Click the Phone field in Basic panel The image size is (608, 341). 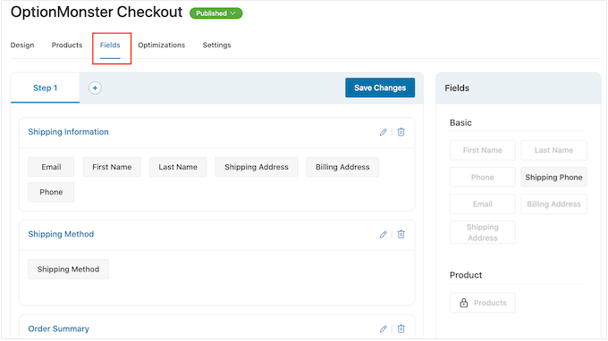point(482,178)
